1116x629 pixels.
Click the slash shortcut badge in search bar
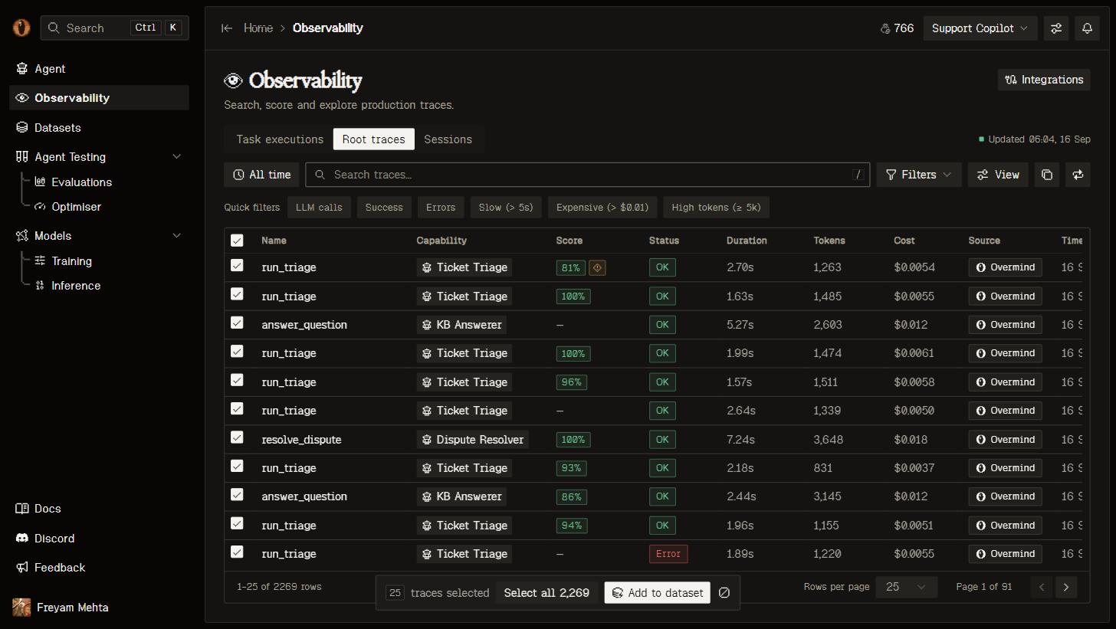(858, 175)
